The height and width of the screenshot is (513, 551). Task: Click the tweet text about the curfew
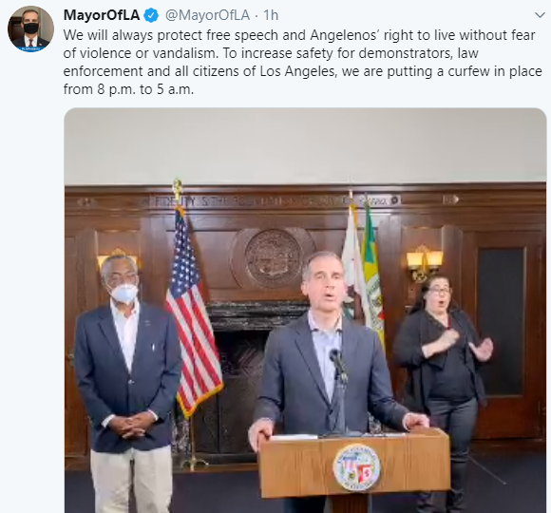click(x=302, y=62)
